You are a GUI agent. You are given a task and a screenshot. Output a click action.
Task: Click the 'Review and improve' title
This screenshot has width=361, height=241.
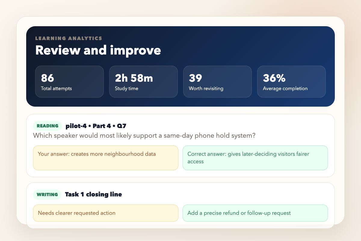click(98, 50)
